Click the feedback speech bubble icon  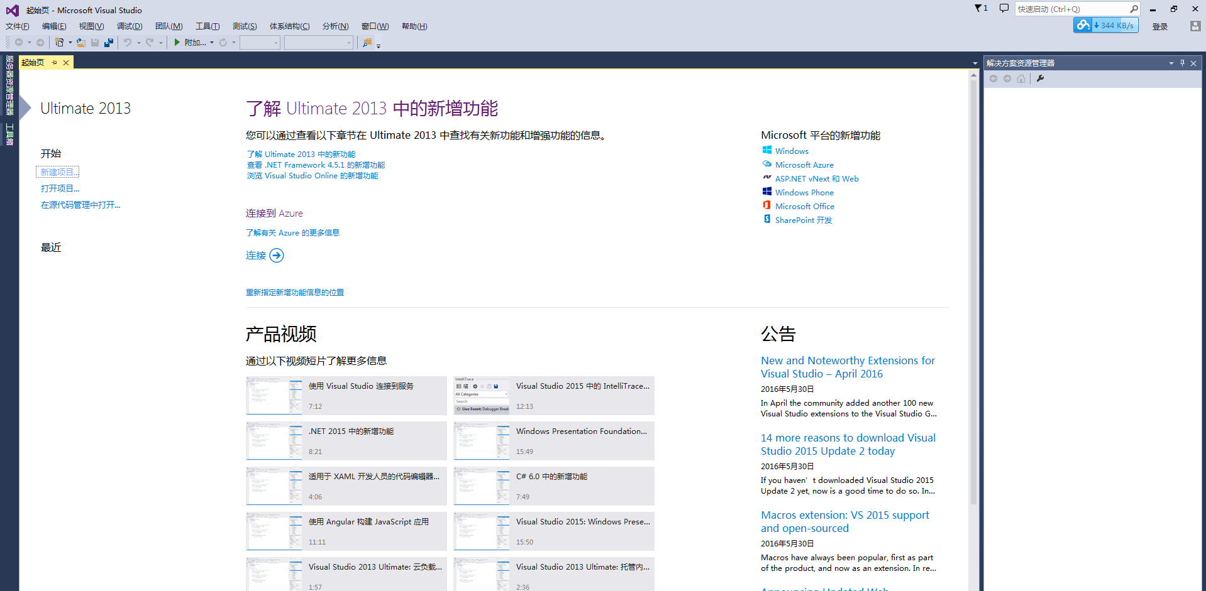1004,9
